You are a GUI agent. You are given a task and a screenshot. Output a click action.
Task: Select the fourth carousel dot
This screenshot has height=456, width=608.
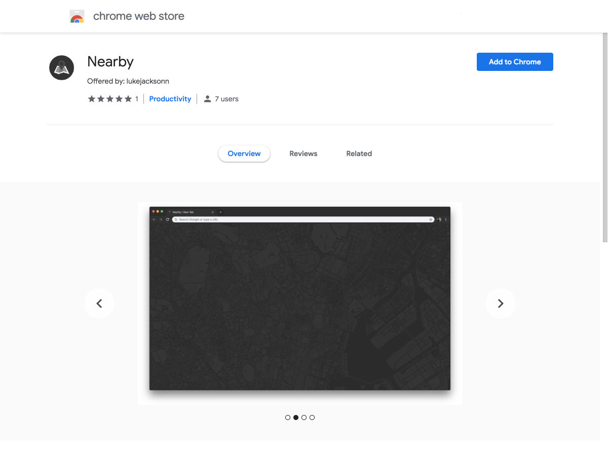[312, 417]
